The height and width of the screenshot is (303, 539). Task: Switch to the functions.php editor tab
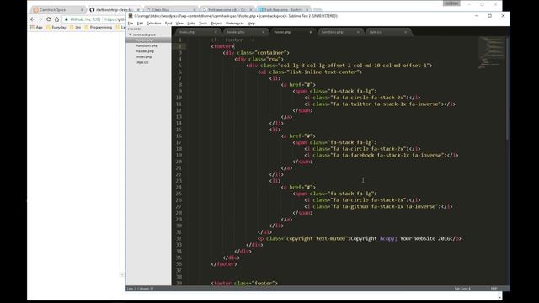[x=339, y=32]
